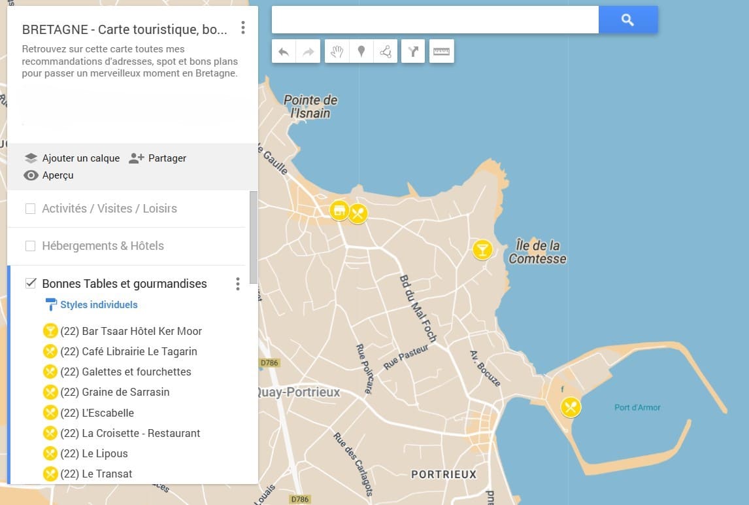Viewport: 749px width, 505px height.
Task: Click the blue search magnifier button
Action: 627,20
